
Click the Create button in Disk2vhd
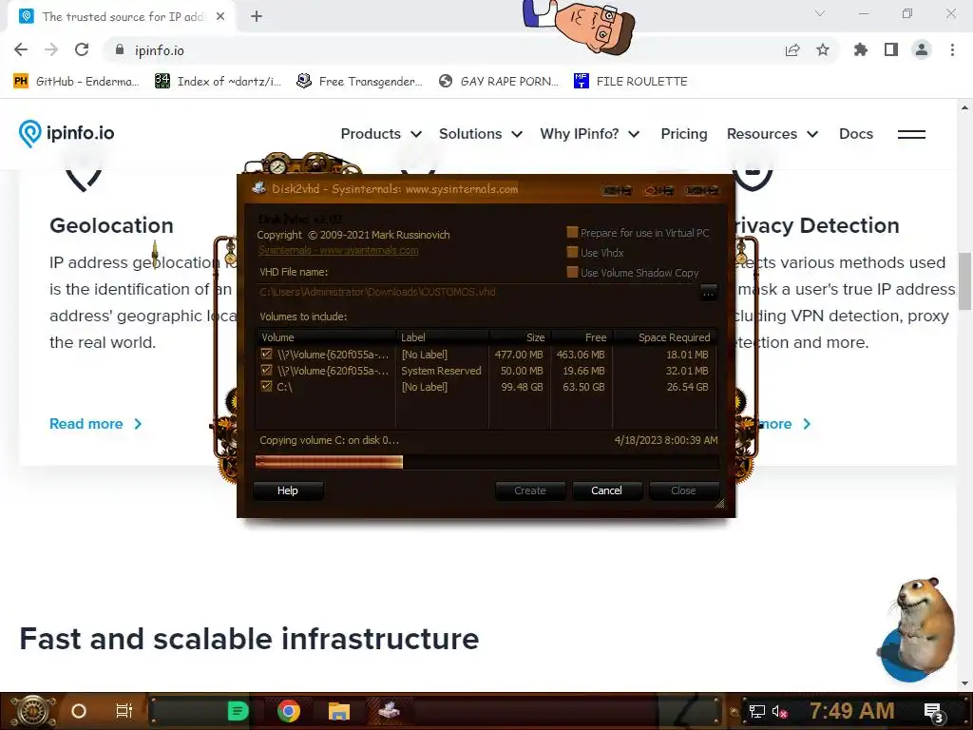coord(530,490)
